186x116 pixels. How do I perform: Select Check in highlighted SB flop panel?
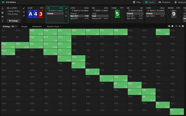click(55, 13)
